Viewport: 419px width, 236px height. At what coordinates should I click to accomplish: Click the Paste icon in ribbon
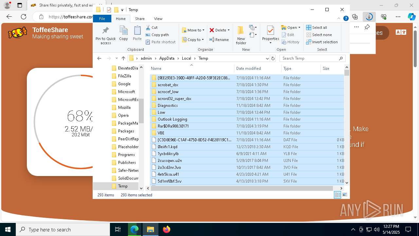137,33
